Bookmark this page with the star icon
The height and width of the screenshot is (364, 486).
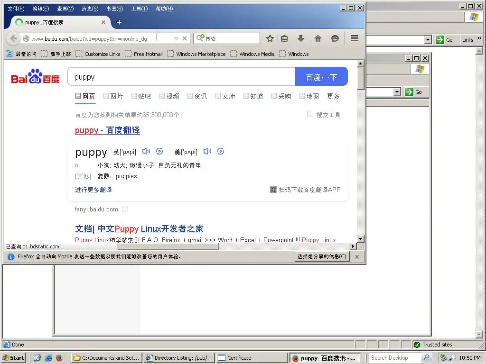click(x=270, y=39)
